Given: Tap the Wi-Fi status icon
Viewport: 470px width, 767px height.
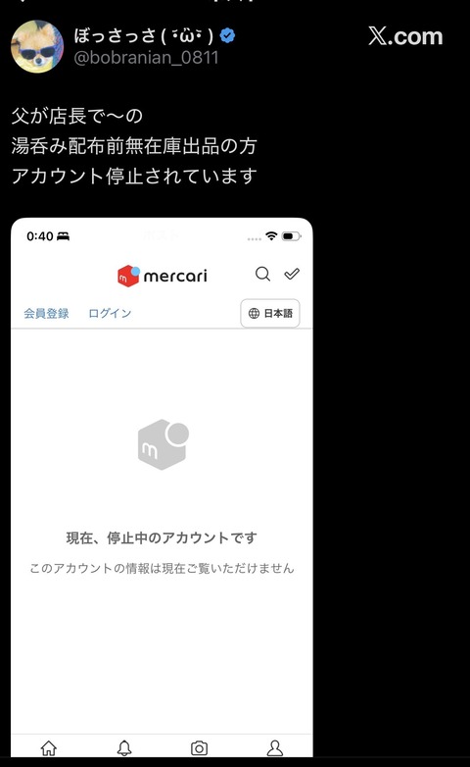Looking at the screenshot, I should [271, 235].
